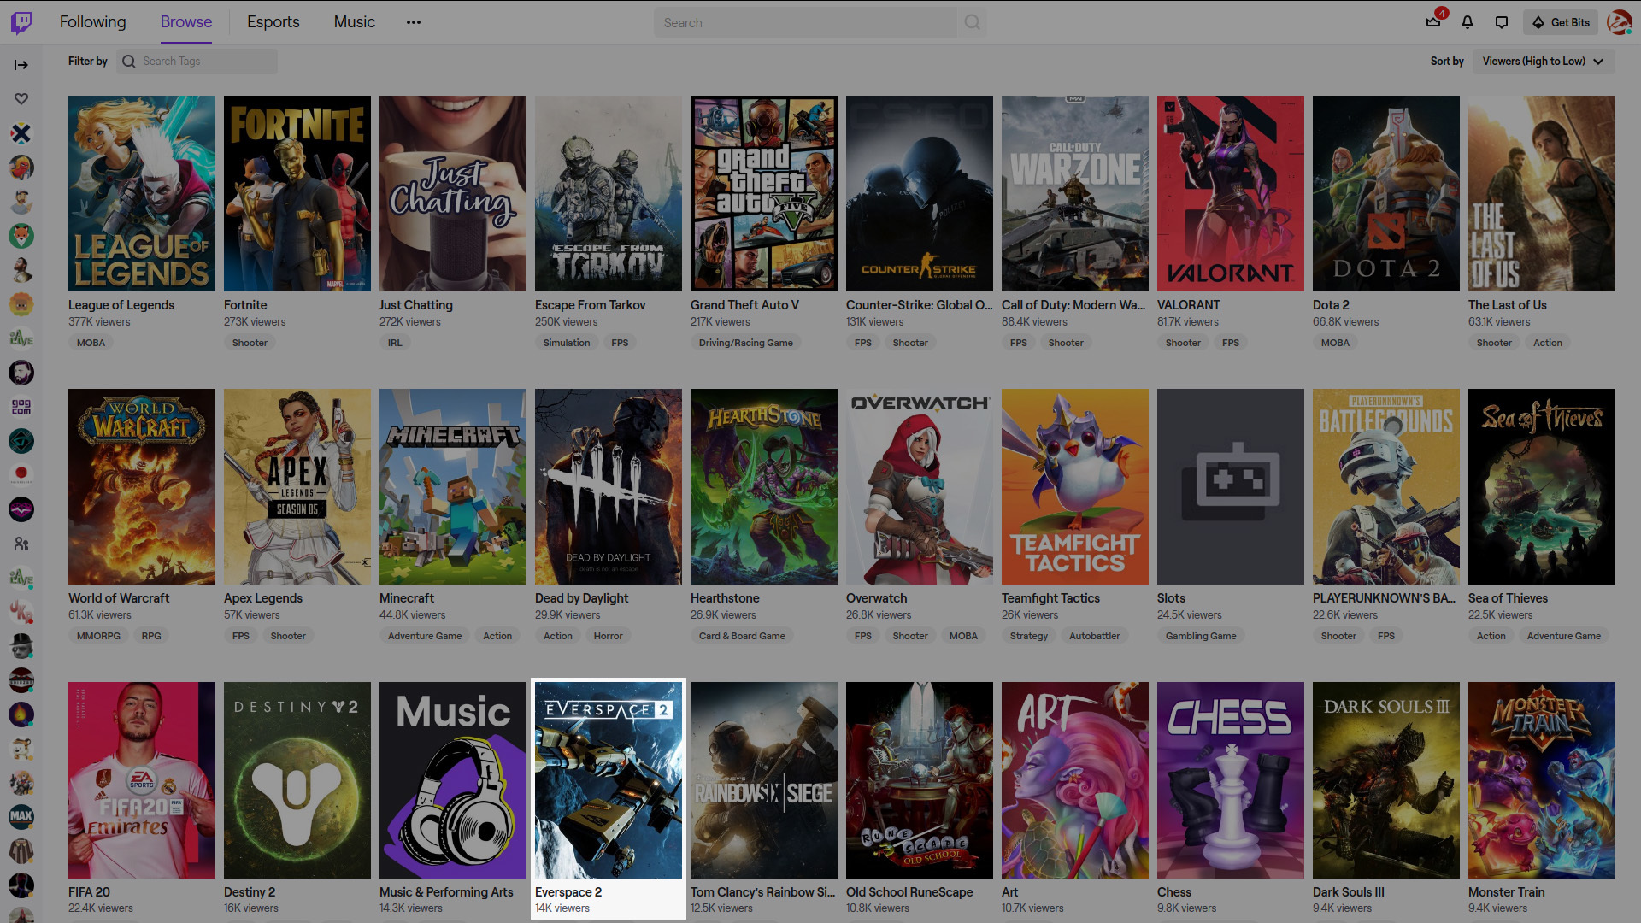Click the Everspace 2 game thumbnail

(x=609, y=780)
